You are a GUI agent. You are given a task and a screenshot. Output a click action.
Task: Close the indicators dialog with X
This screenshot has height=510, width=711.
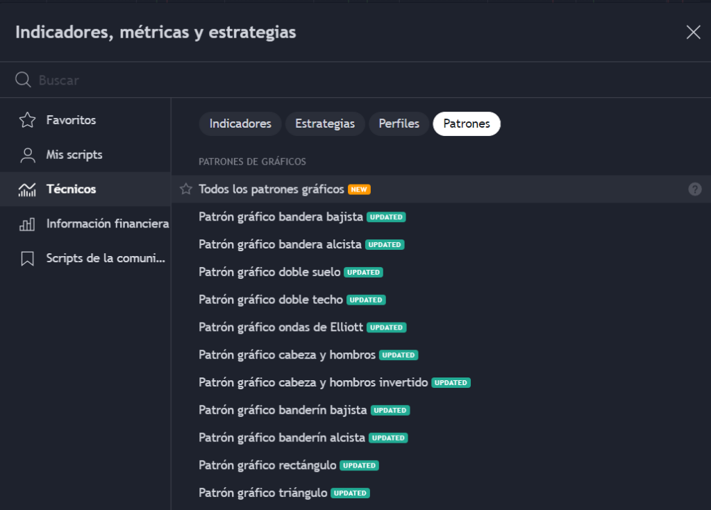693,32
